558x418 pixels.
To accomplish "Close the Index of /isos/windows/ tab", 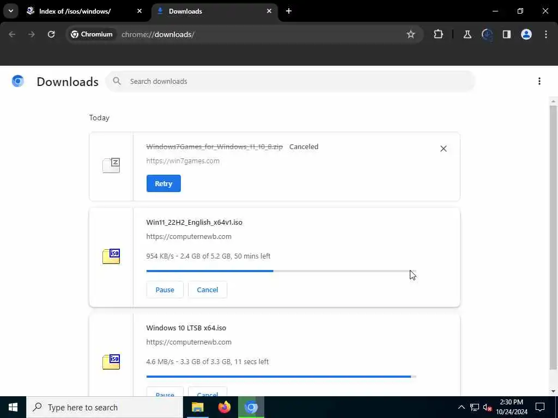I will pos(139,11).
